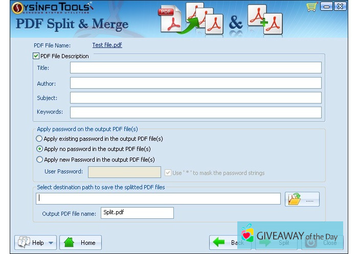This screenshot has height=254, width=358.
Task: Open the Test file.pdf link
Action: tap(107, 45)
